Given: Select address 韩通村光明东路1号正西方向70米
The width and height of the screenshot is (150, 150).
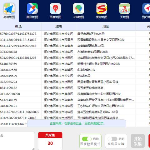Looking at the screenshot, I should click(x=99, y=64).
